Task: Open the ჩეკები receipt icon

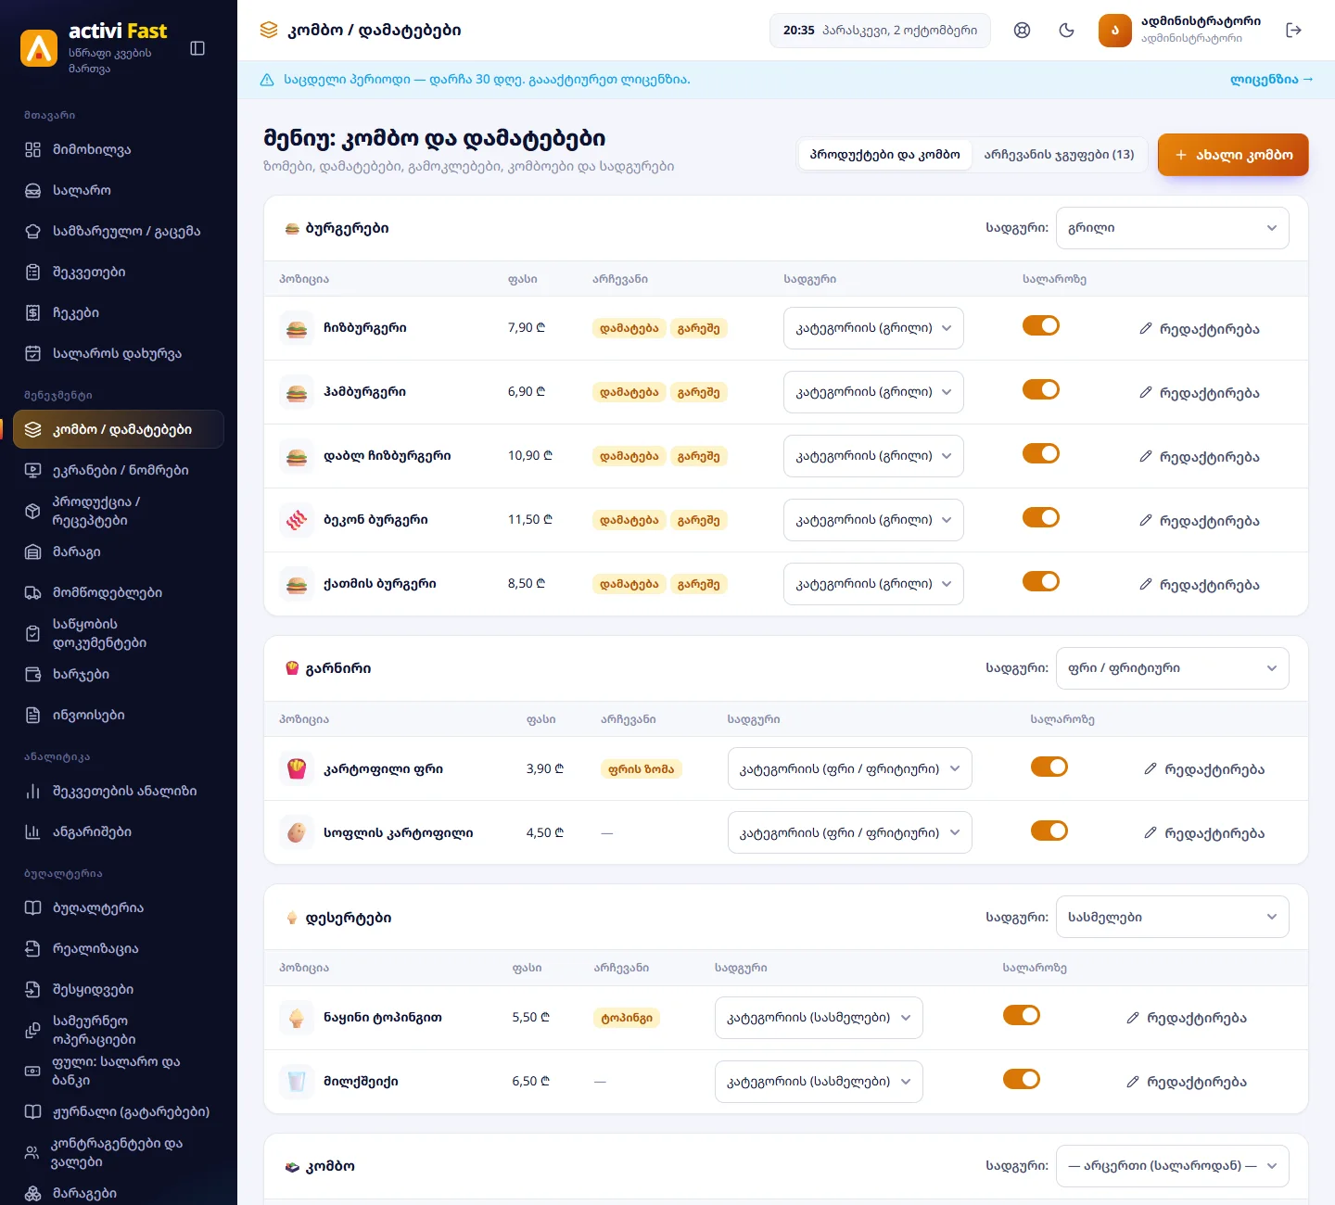Action: click(32, 313)
